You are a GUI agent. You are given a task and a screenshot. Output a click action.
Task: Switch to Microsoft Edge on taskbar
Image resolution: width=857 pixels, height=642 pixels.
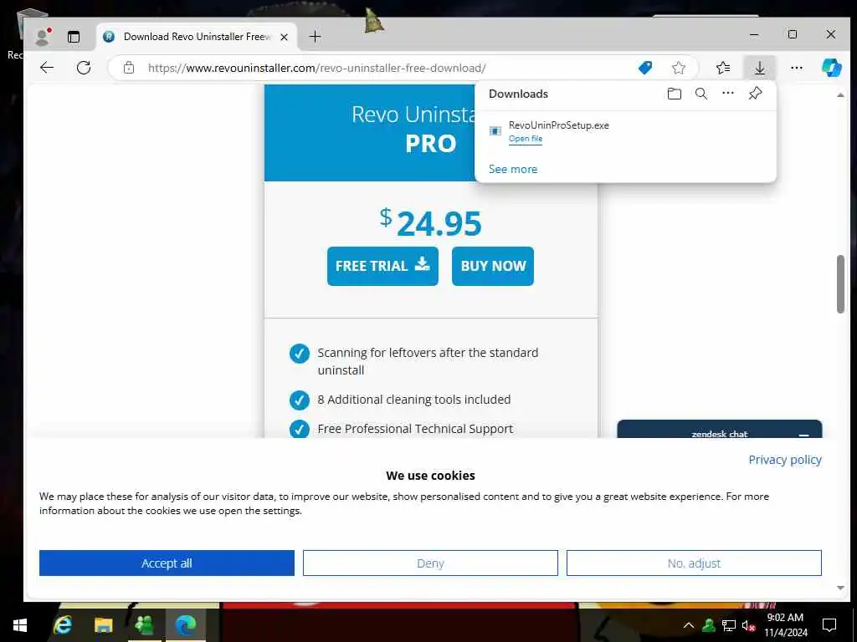185,624
